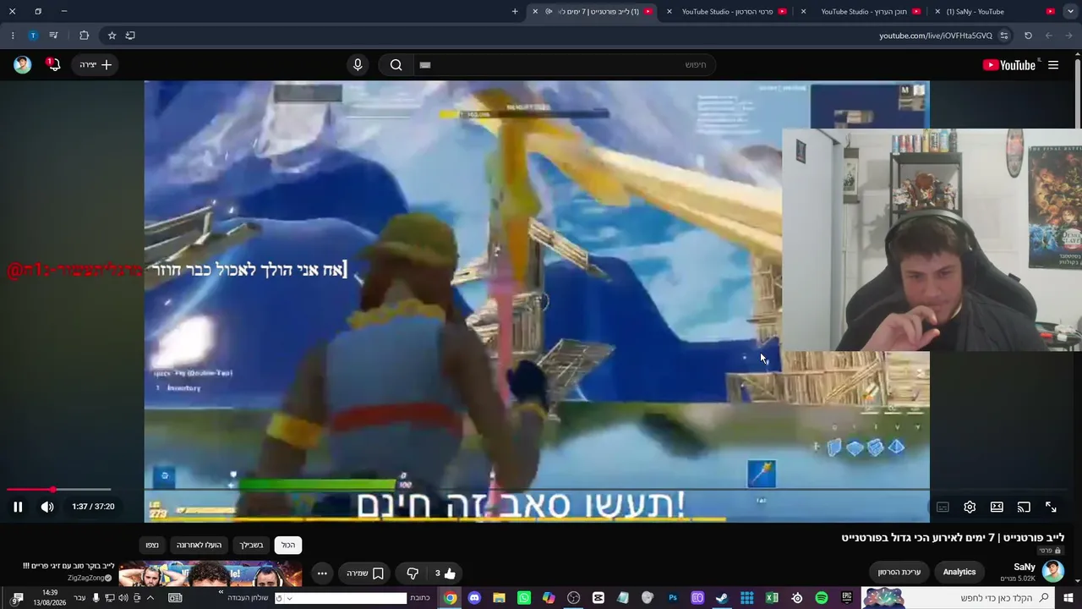Image resolution: width=1082 pixels, height=609 pixels.
Task: Focus the YouTube חיפוש search field
Action: pyautogui.click(x=564, y=65)
